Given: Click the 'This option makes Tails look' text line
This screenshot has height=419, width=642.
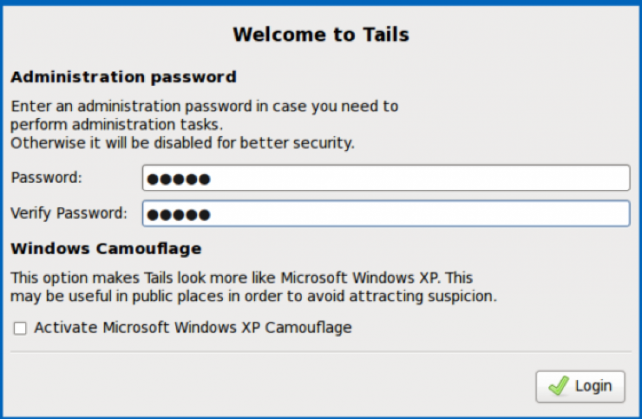Looking at the screenshot, I should 242,277.
